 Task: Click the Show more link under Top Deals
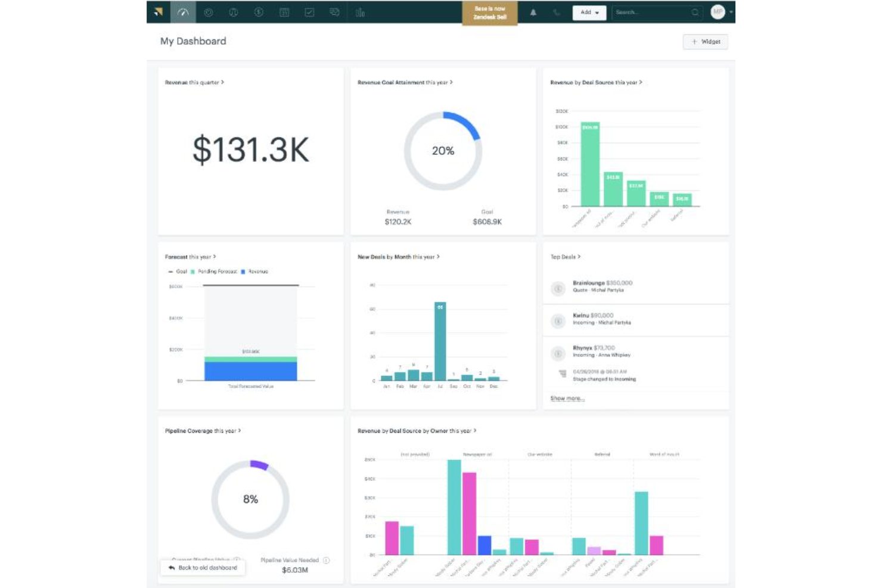(x=567, y=398)
